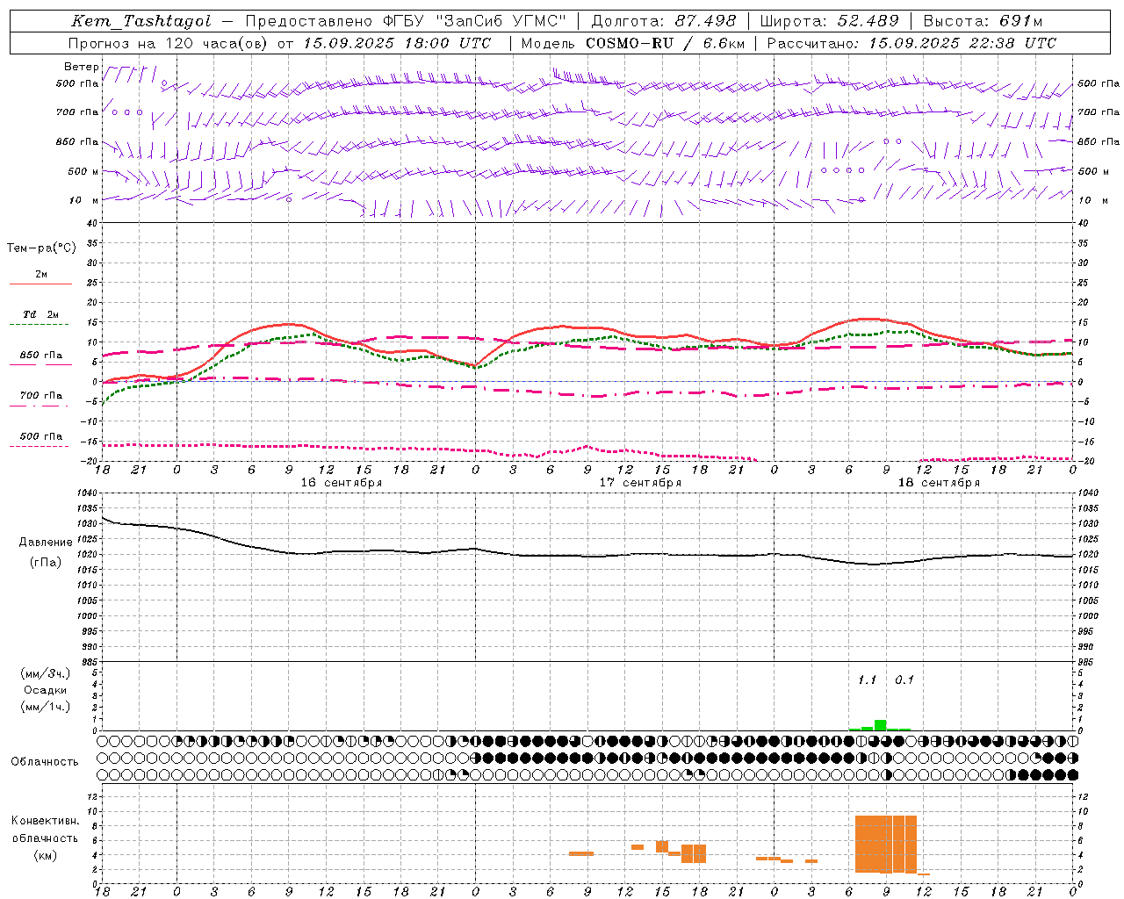Click the 850 гПа temperature legend entry
The image size is (1124, 899).
pos(40,356)
